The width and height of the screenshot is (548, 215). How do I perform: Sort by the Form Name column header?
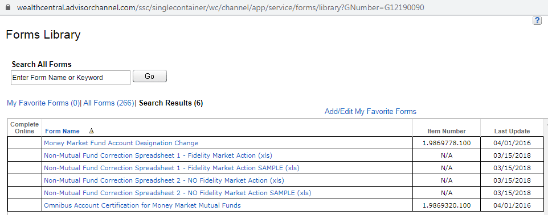coord(62,131)
